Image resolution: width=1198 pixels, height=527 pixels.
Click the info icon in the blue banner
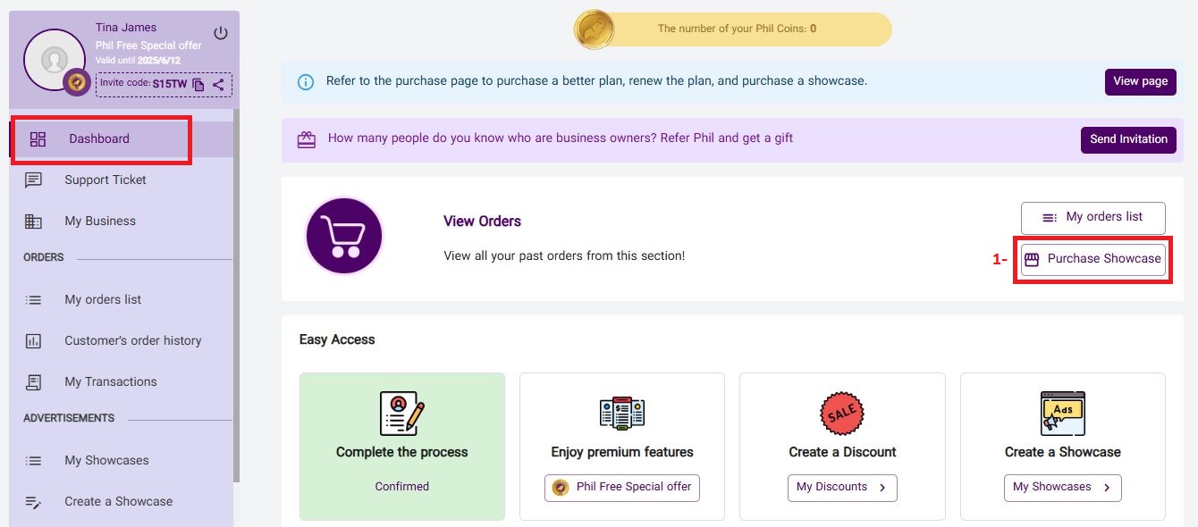pos(306,81)
